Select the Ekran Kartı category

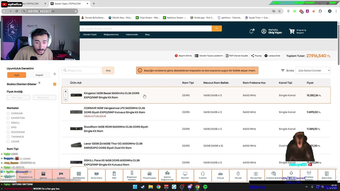point(96,175)
